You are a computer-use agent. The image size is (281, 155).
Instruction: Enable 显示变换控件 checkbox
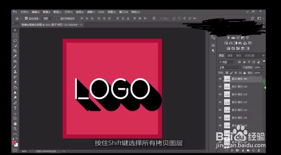pyautogui.click(x=58, y=18)
